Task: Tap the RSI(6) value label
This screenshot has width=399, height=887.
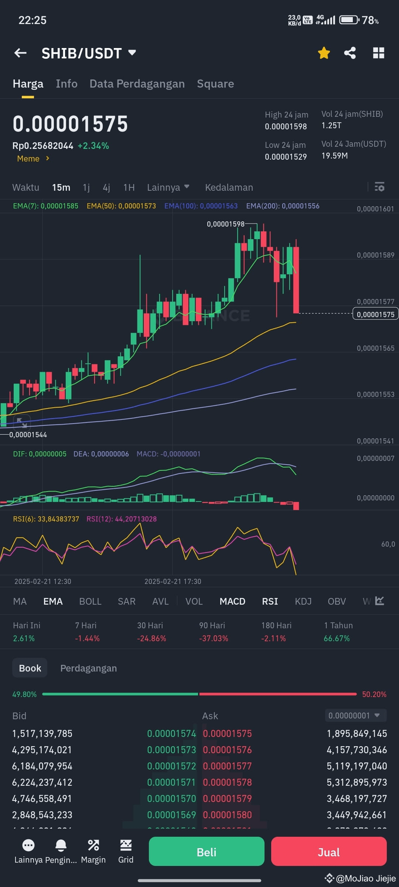Action: [x=46, y=519]
